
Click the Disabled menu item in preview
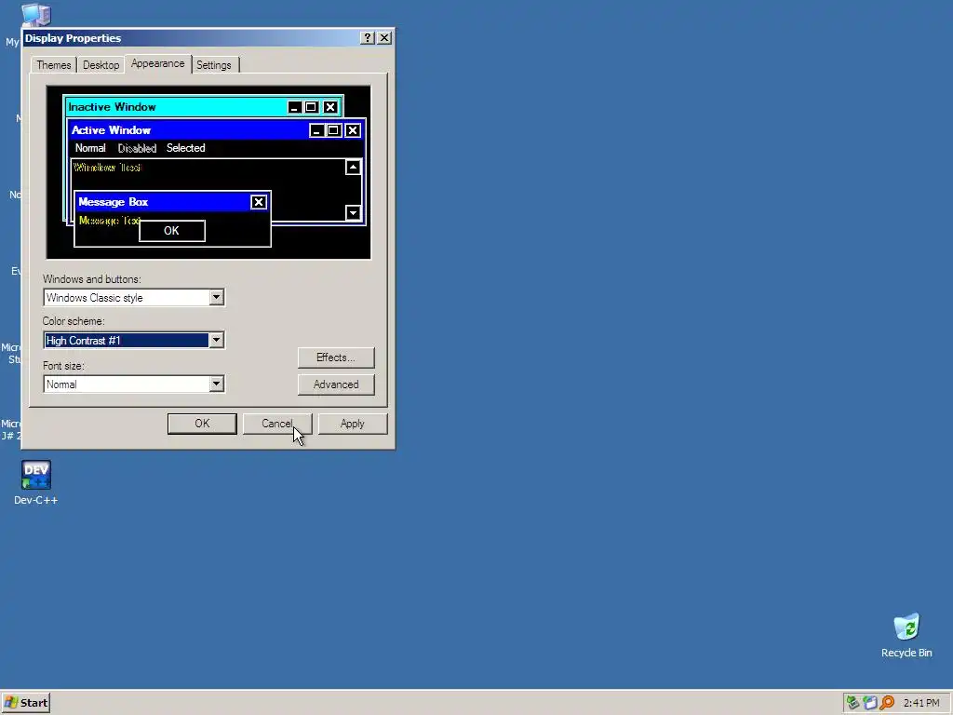click(137, 148)
